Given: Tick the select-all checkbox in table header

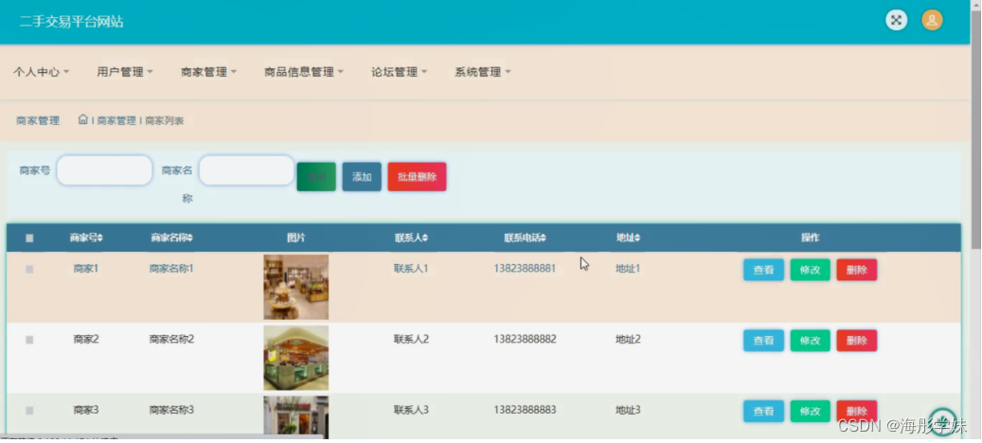Looking at the screenshot, I should click(x=29, y=239).
